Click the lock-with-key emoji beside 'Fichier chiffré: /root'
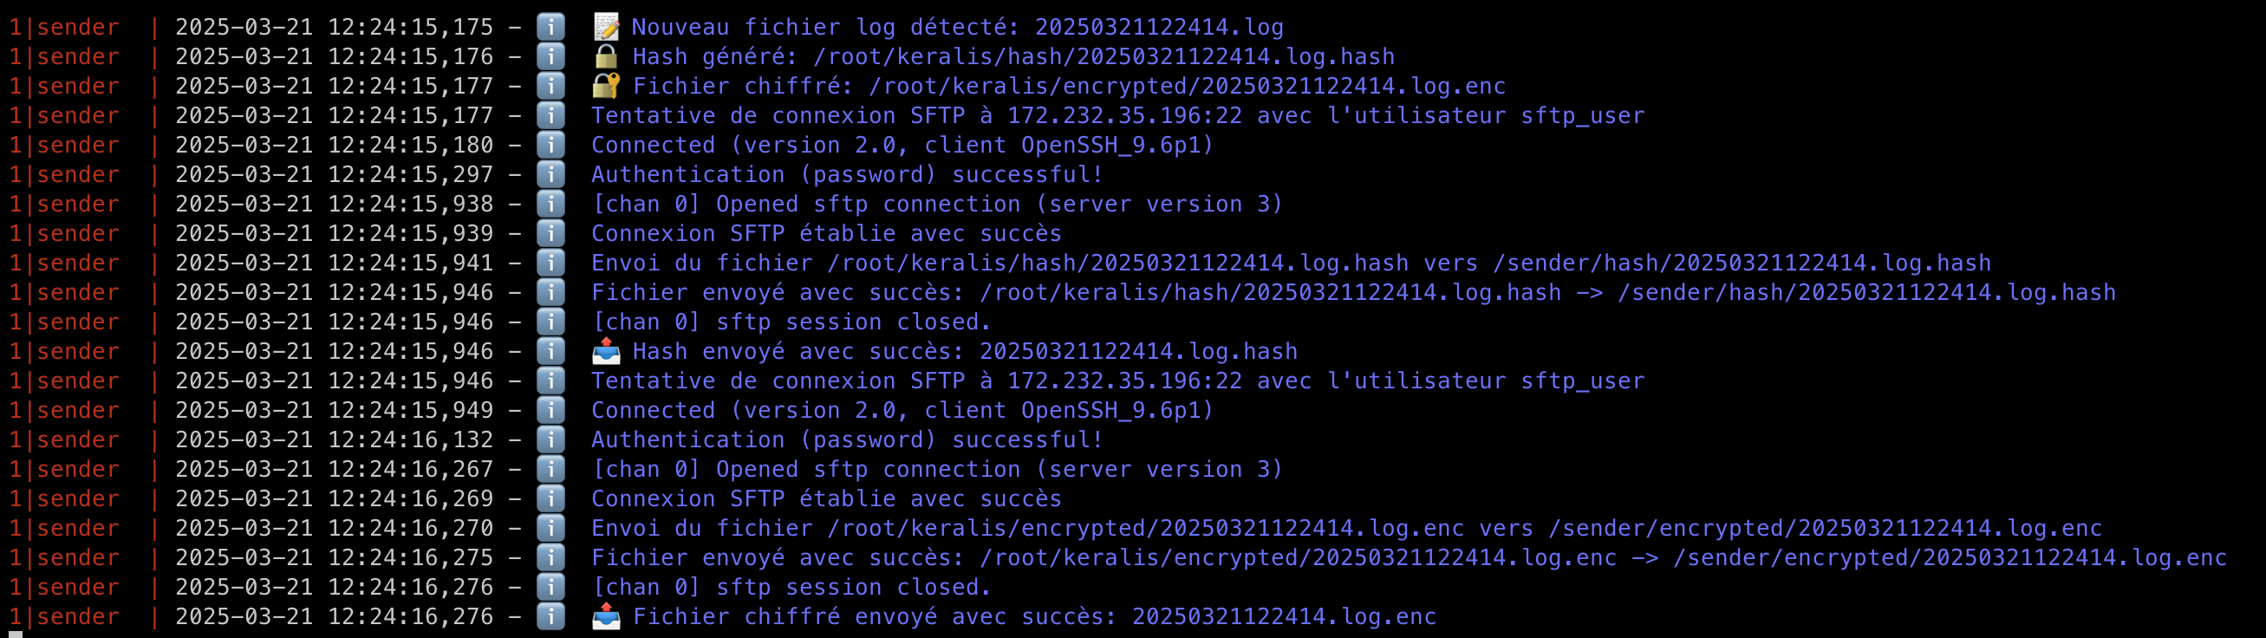2266x638 pixels. pyautogui.click(x=606, y=86)
